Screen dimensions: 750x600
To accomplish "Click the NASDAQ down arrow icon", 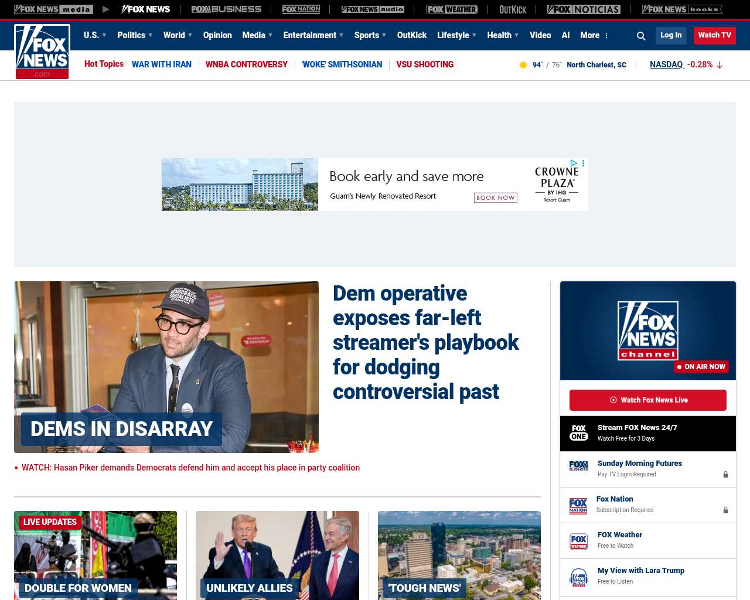I will (x=720, y=65).
